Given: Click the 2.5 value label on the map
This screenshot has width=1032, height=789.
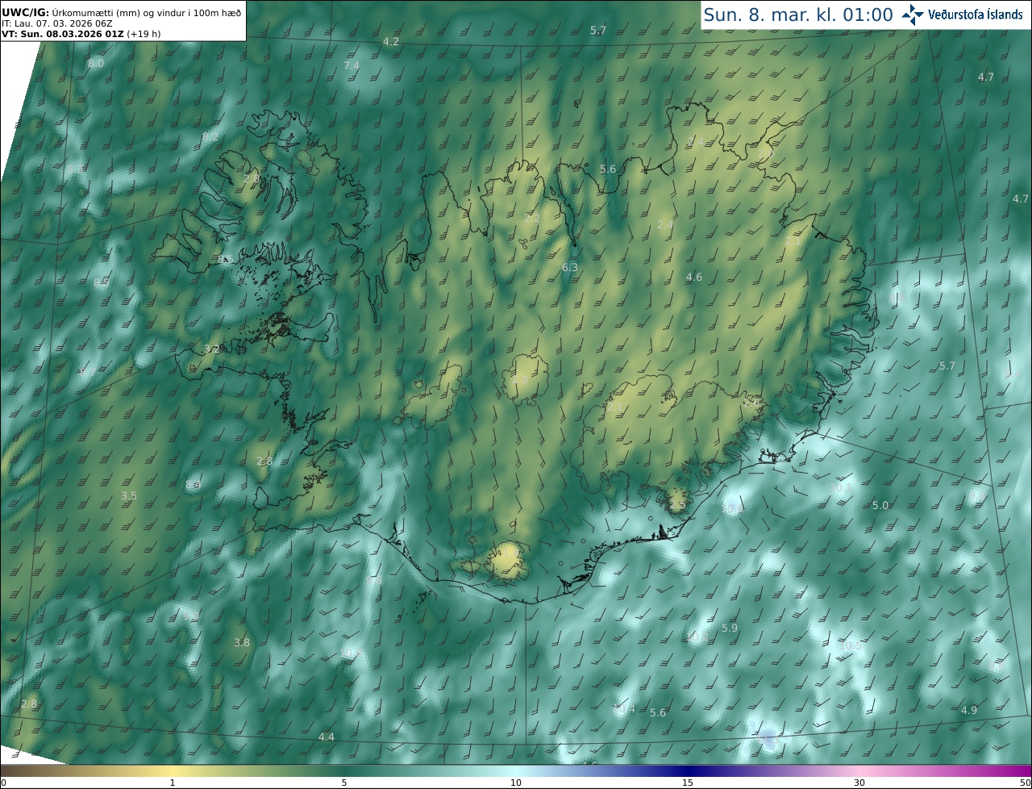Looking at the screenshot, I should 677,505.
